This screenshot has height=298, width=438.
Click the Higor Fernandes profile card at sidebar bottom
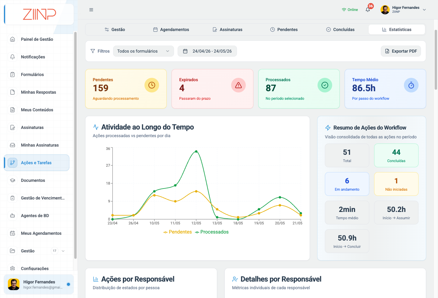39,284
